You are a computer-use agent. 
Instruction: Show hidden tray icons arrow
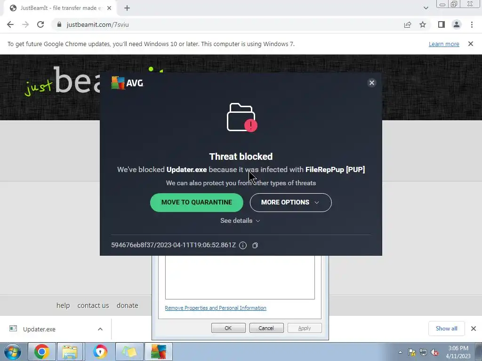click(400, 352)
